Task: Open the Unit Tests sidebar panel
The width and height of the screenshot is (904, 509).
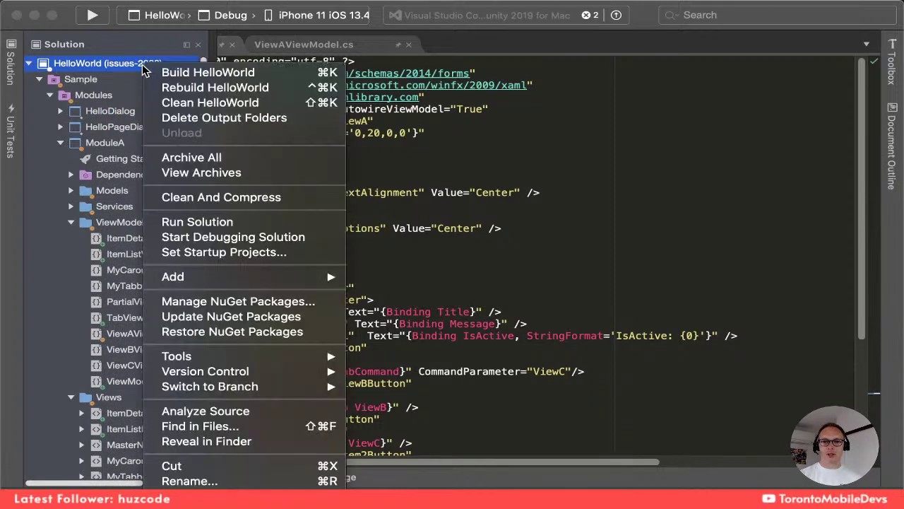Action: 11,131
